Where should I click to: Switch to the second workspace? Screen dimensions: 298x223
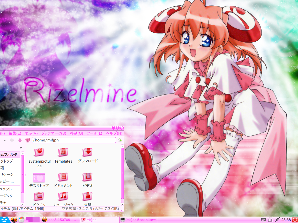pyautogui.click(x=36, y=220)
